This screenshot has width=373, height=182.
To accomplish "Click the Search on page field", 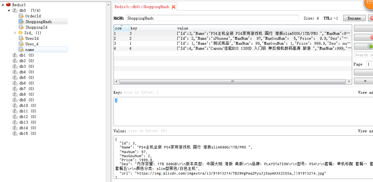I will [x=363, y=55].
